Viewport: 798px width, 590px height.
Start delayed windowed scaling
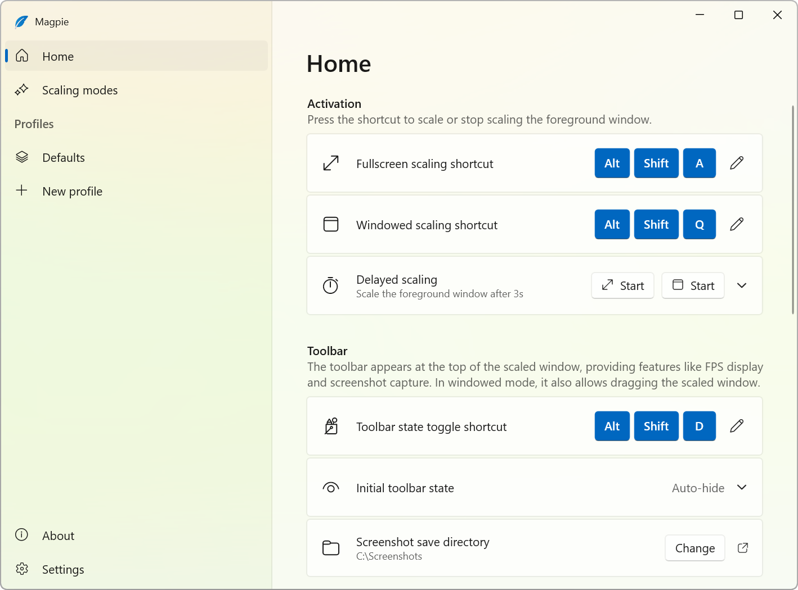point(693,285)
